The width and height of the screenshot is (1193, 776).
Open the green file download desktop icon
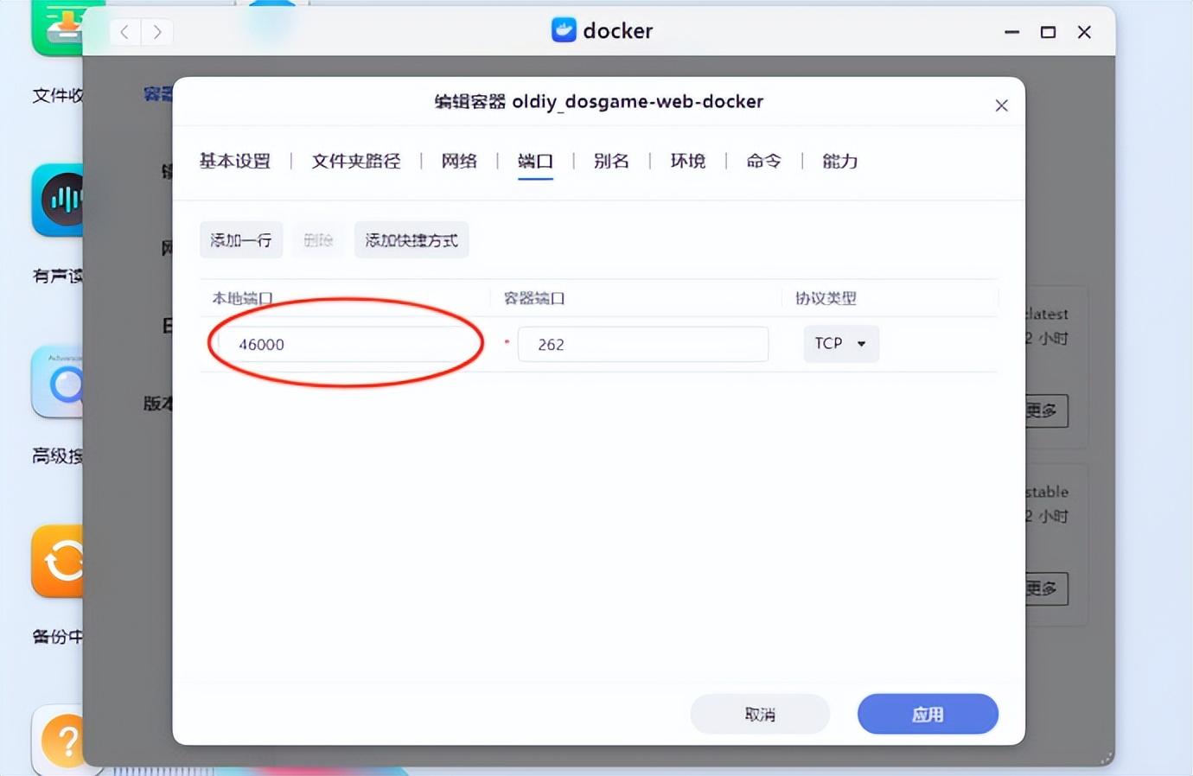58,27
